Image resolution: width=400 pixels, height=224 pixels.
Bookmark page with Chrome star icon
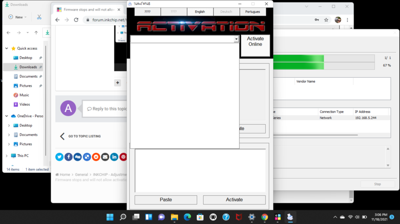[326, 20]
